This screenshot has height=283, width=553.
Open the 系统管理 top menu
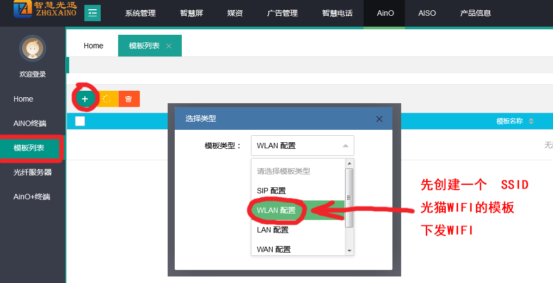click(140, 13)
